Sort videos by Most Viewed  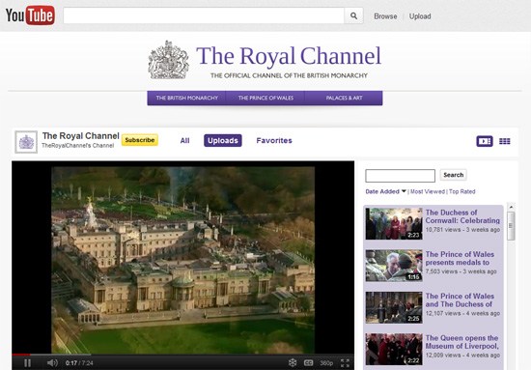click(x=428, y=191)
